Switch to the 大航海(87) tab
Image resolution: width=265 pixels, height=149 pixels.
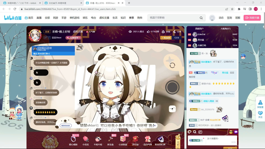226,29
